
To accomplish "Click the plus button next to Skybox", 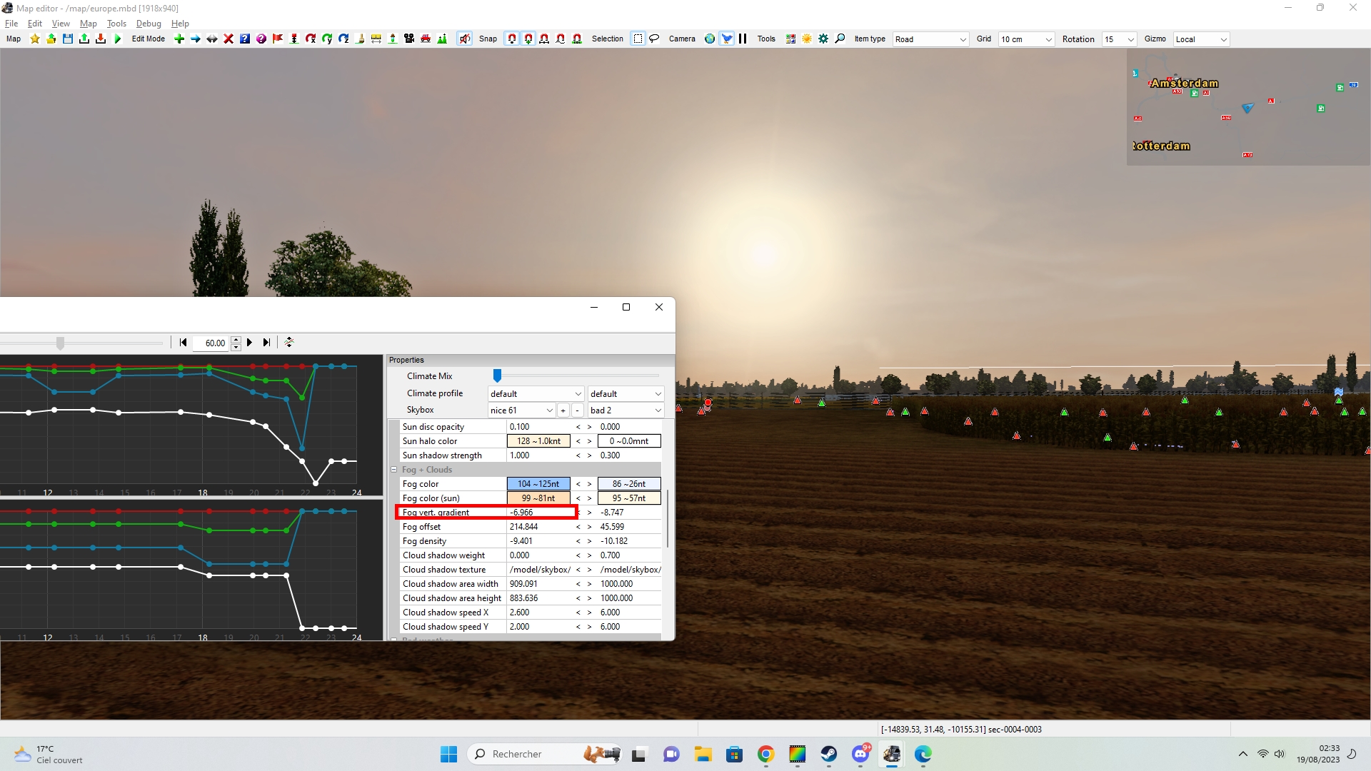I will (563, 410).
